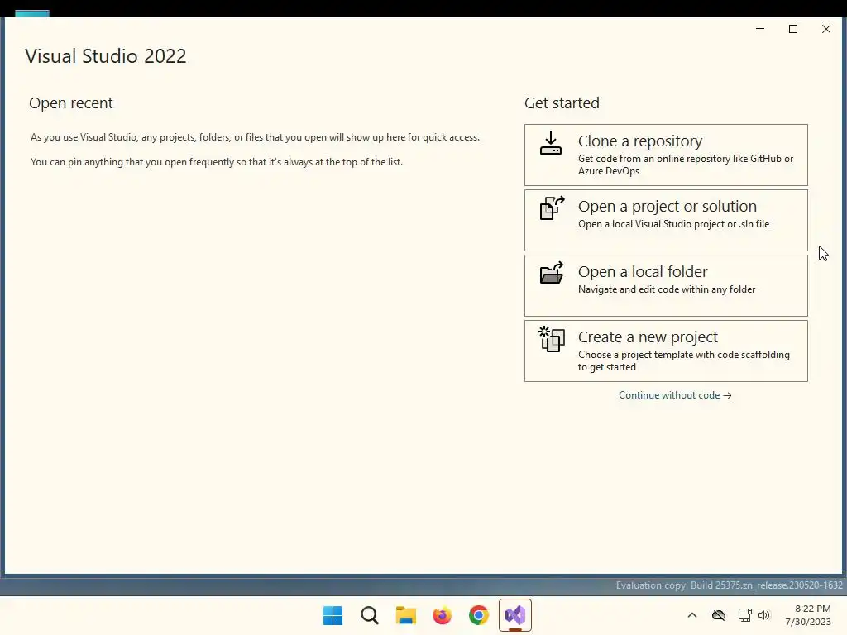Open the Windows Start menu
The image size is (847, 635).
tap(333, 615)
